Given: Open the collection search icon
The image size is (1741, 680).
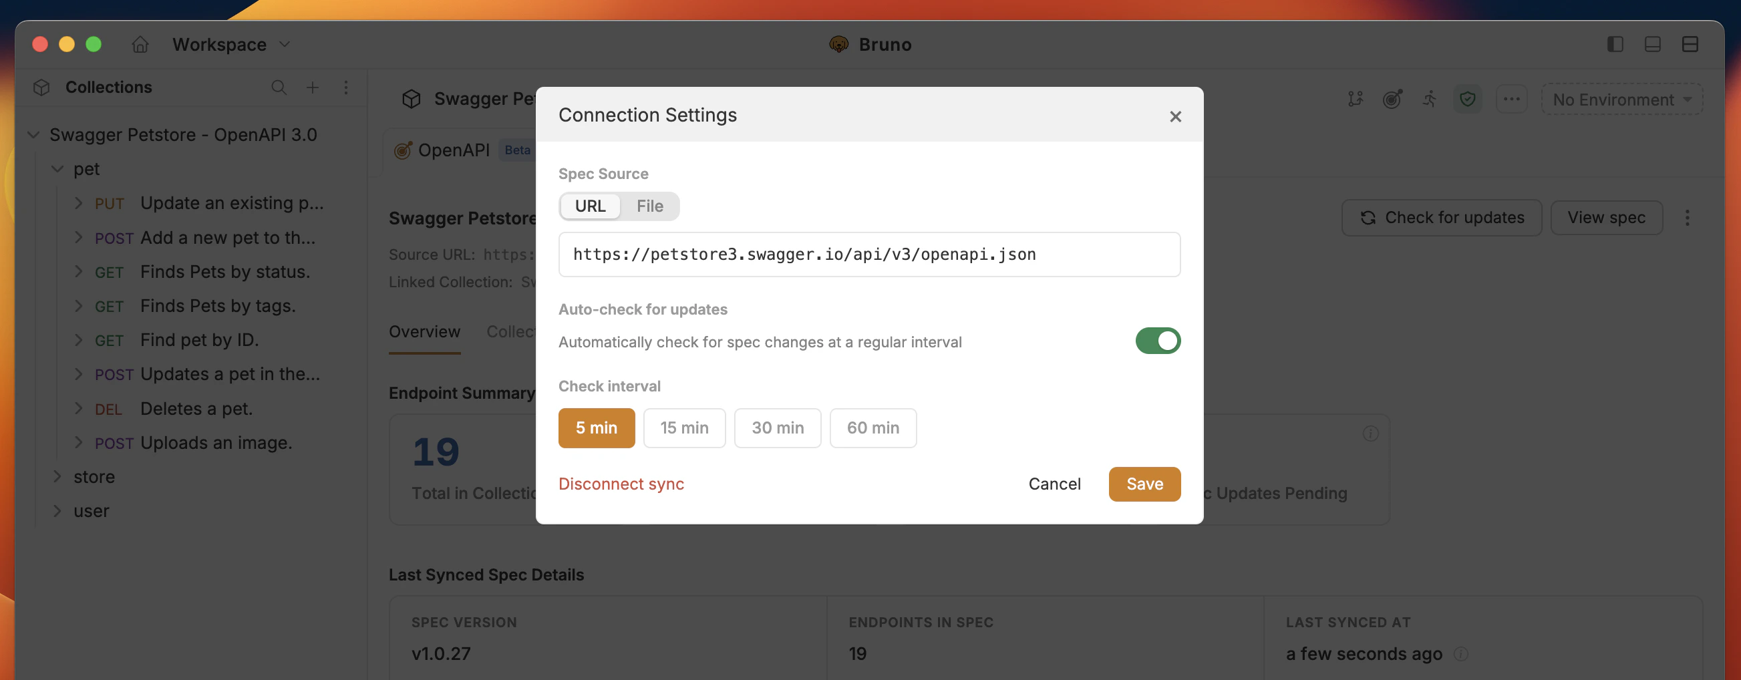Looking at the screenshot, I should (279, 88).
